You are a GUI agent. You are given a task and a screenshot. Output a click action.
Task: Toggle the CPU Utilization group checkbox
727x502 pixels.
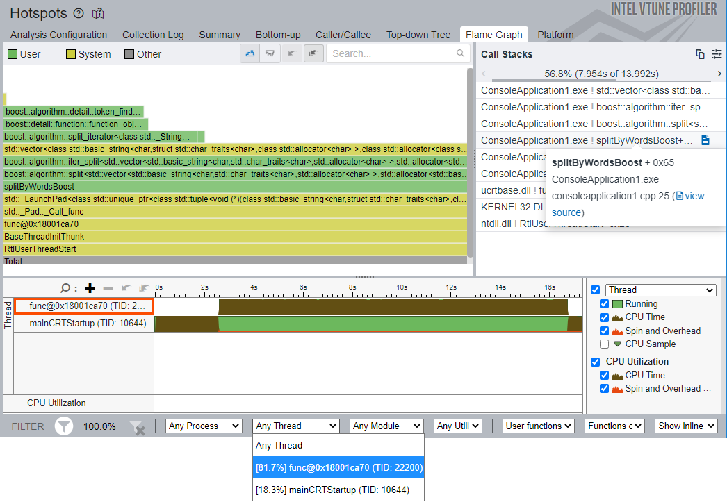(595, 362)
